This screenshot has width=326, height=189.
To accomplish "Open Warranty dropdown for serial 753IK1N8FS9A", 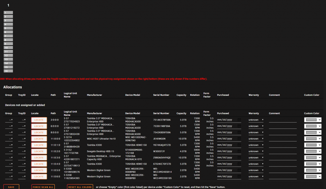I will [x=256, y=126].
